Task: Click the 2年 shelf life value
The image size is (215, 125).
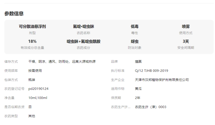Action: [x=138, y=98]
